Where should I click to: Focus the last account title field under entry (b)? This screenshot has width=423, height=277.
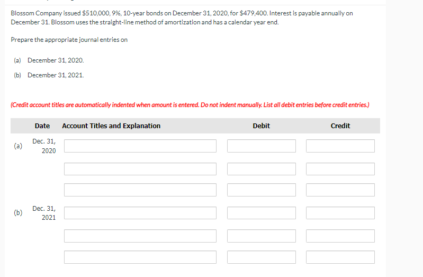point(140,257)
